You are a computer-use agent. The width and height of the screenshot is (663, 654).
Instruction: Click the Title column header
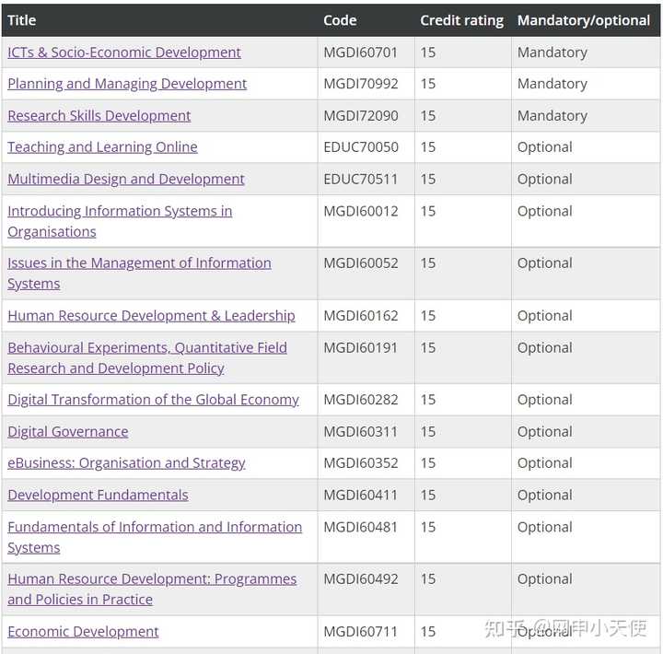click(22, 20)
